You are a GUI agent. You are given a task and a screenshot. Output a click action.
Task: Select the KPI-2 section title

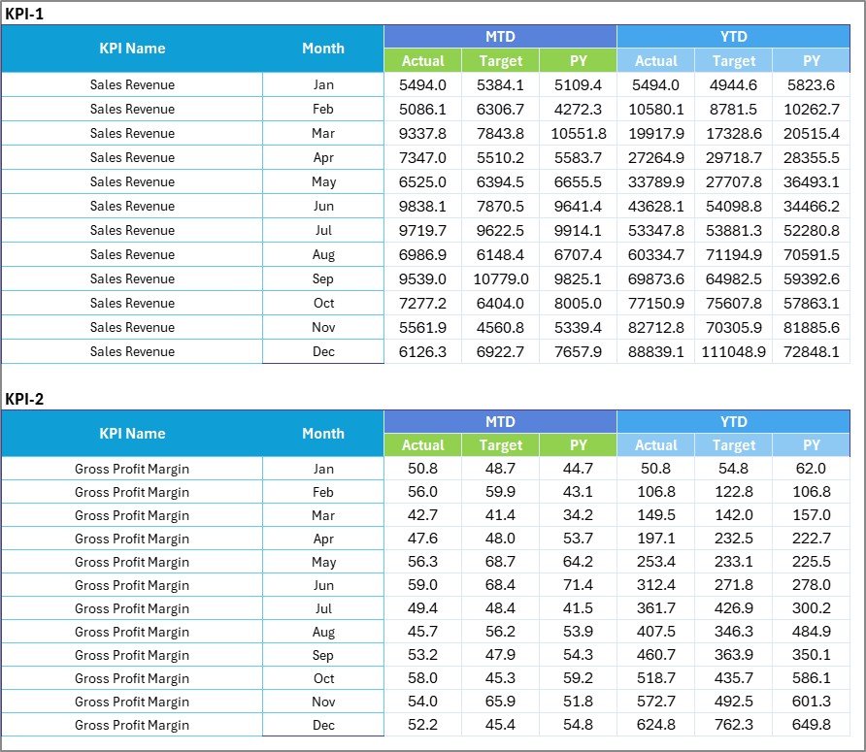coord(25,398)
